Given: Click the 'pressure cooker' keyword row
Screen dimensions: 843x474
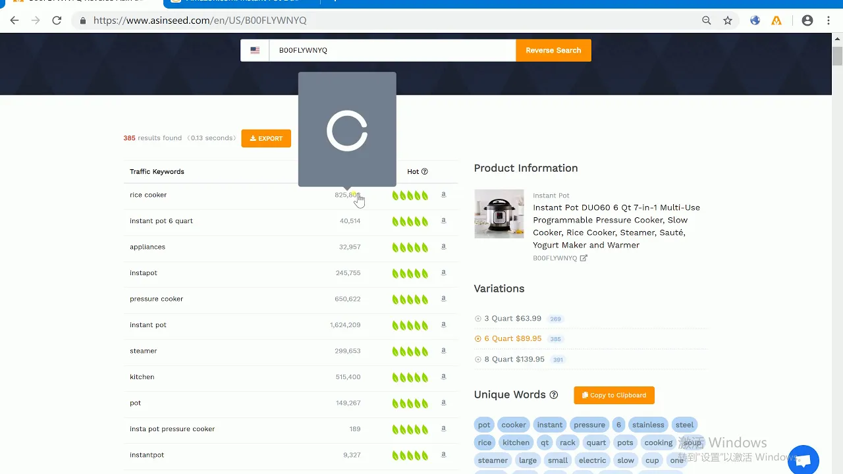Looking at the screenshot, I should [290, 299].
